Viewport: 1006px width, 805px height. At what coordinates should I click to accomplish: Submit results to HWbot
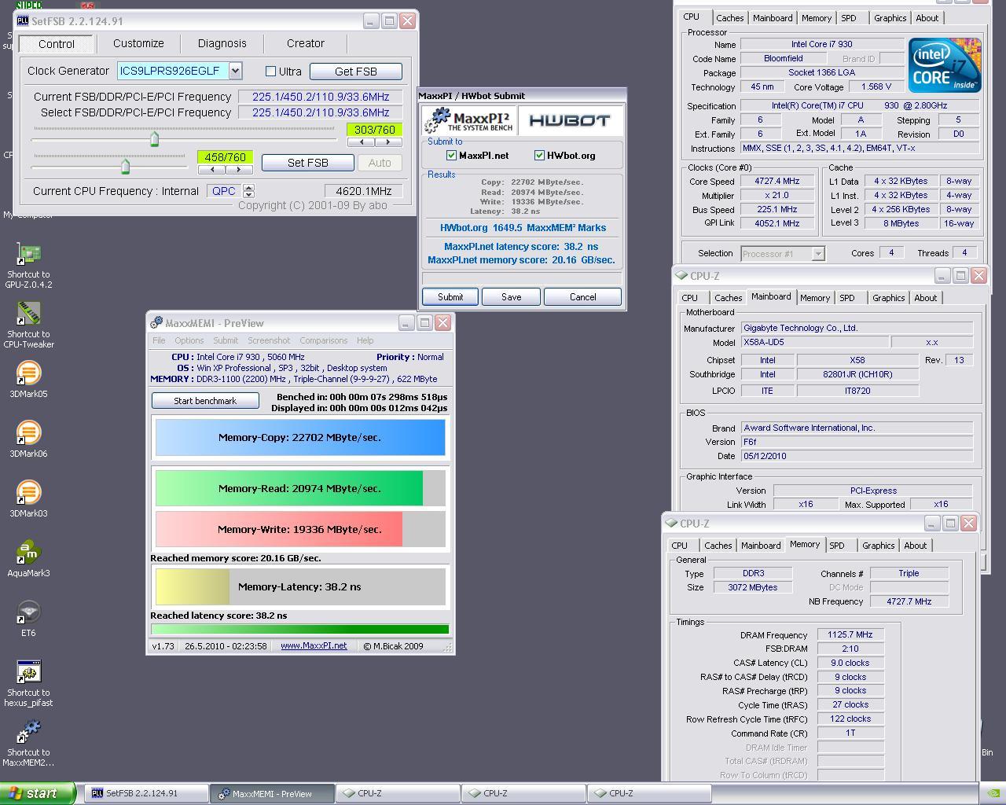point(450,297)
